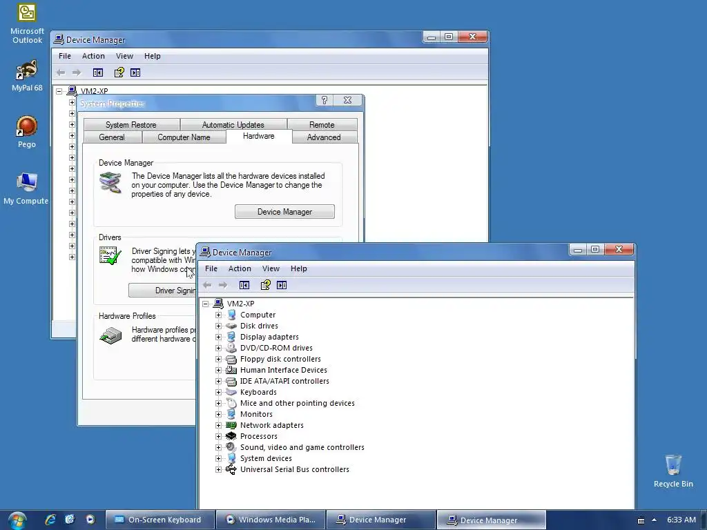Open Help menu in front Device Manager
Screen dimensions: 707x530
coord(298,268)
